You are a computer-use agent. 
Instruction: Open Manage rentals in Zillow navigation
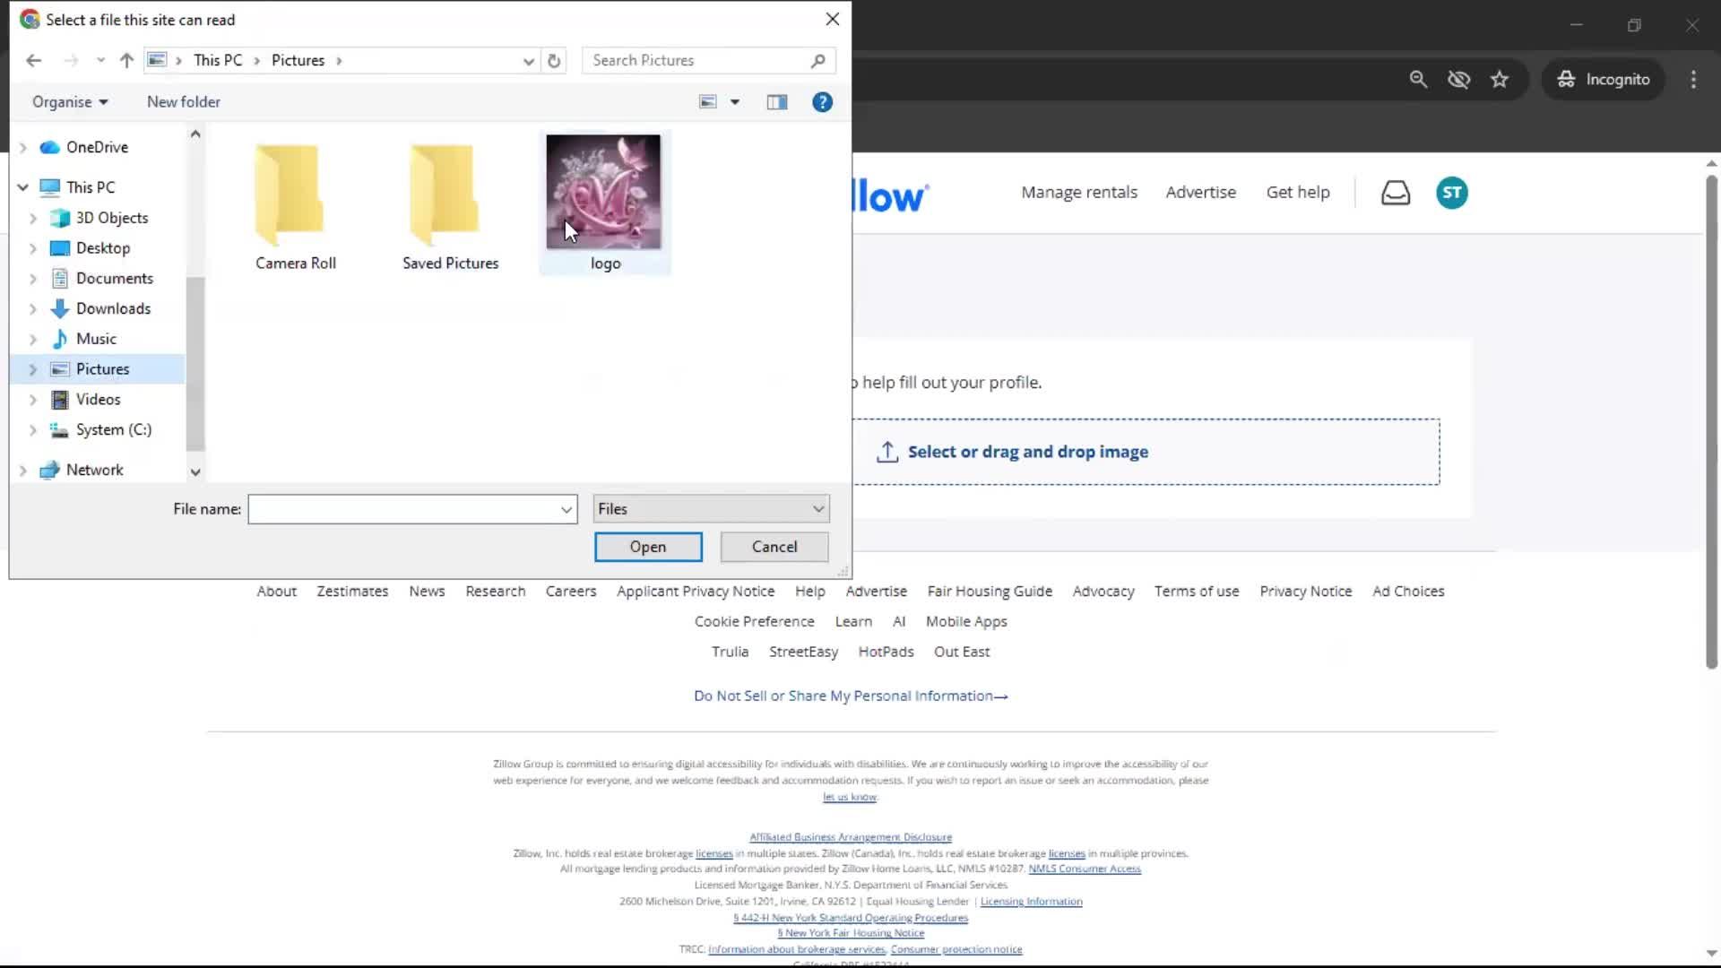coord(1078,192)
